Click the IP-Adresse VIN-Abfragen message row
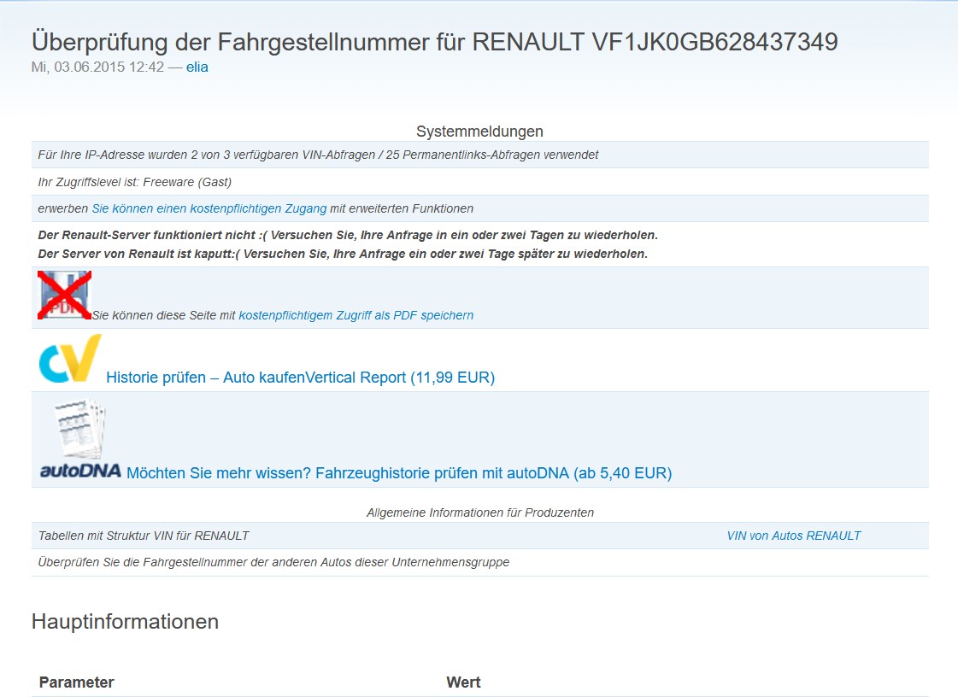This screenshot has height=697, width=958. tap(318, 155)
